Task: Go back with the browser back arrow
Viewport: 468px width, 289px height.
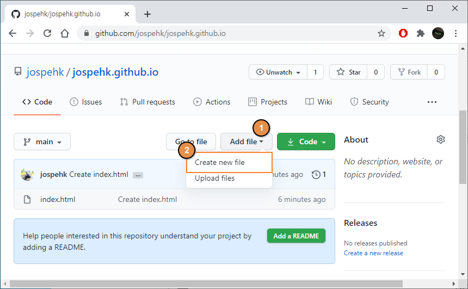Action: click(13, 33)
